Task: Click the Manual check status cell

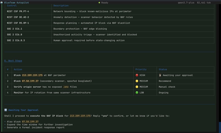Action: (185, 87)
